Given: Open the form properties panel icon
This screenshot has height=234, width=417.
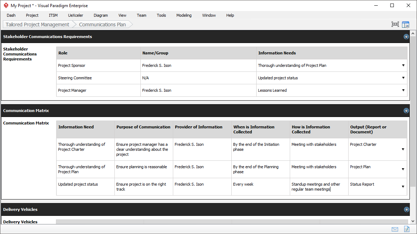Looking at the screenshot, I should (406, 25).
